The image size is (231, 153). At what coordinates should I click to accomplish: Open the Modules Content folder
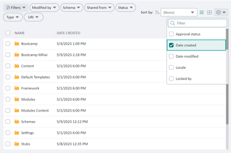coord(35,110)
